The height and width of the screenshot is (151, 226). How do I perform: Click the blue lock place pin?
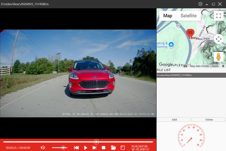[x=171, y=45]
